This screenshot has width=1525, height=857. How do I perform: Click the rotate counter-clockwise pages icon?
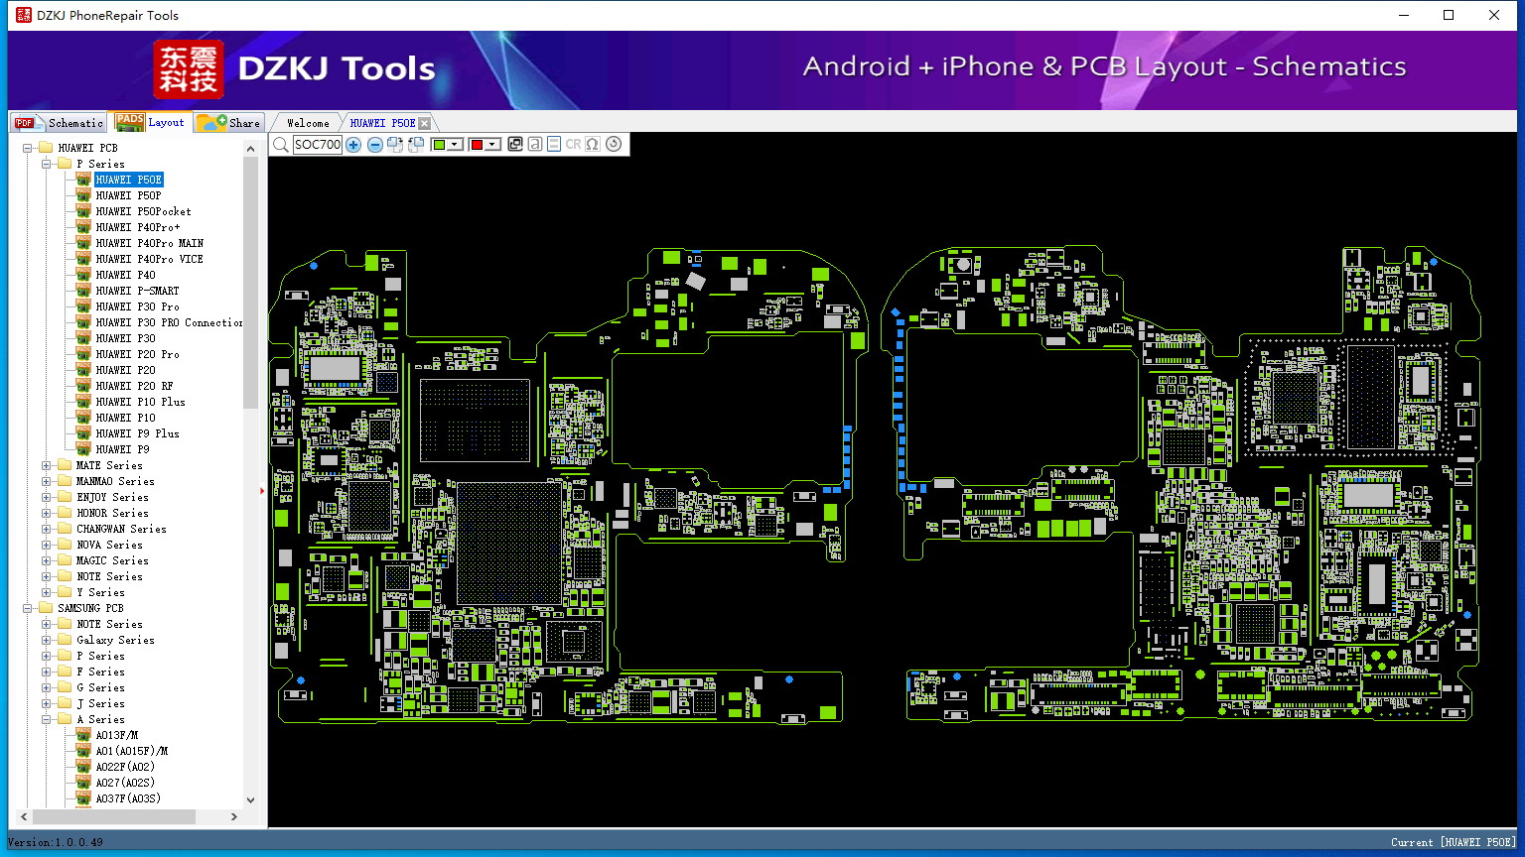[x=416, y=145]
